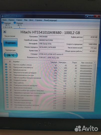Click the firmware field JA0OA480
This screenshot has height=135, width=101.
[51, 36]
